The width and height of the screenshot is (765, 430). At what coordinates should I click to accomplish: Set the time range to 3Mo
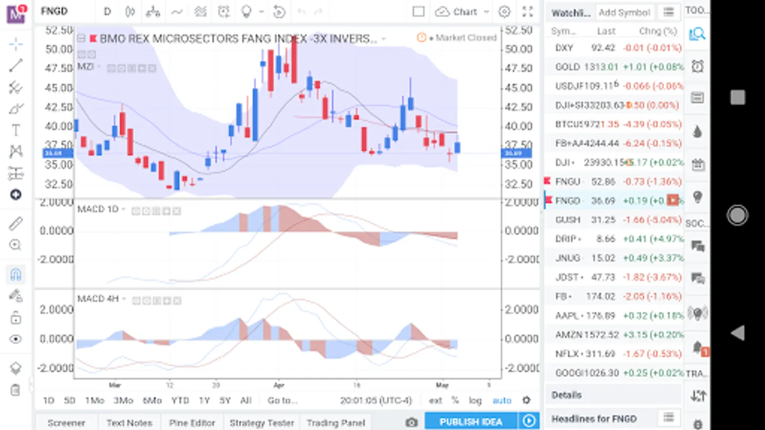[123, 400]
